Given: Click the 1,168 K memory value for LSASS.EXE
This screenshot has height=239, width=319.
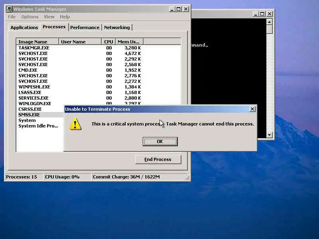Looking at the screenshot, I should (x=133, y=92).
